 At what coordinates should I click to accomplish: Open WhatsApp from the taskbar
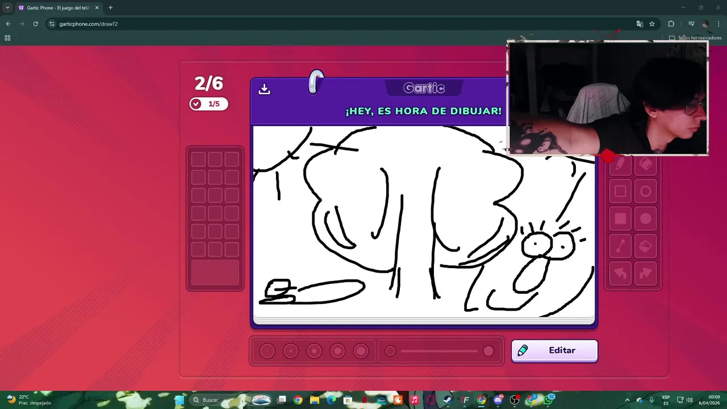[549, 400]
